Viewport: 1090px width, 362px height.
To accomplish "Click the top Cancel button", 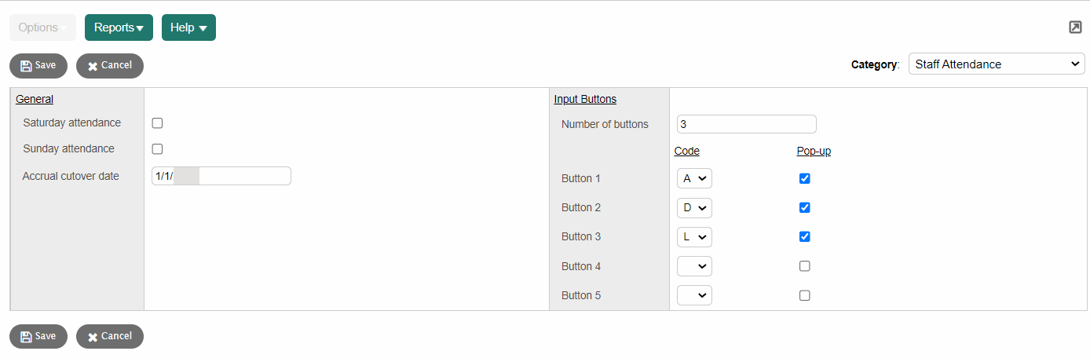I will click(x=110, y=66).
